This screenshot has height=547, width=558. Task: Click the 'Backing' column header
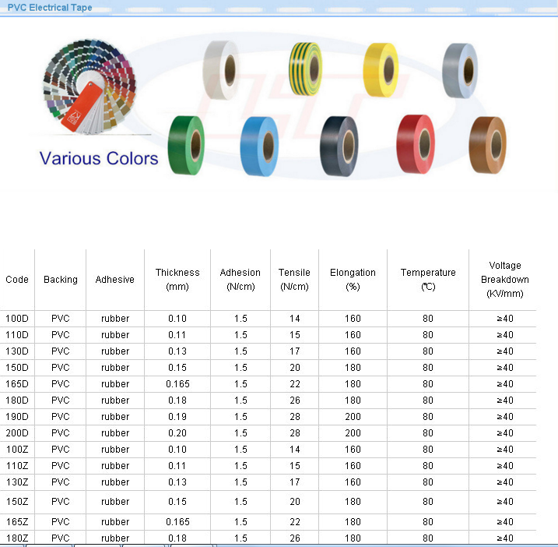pyautogui.click(x=61, y=280)
